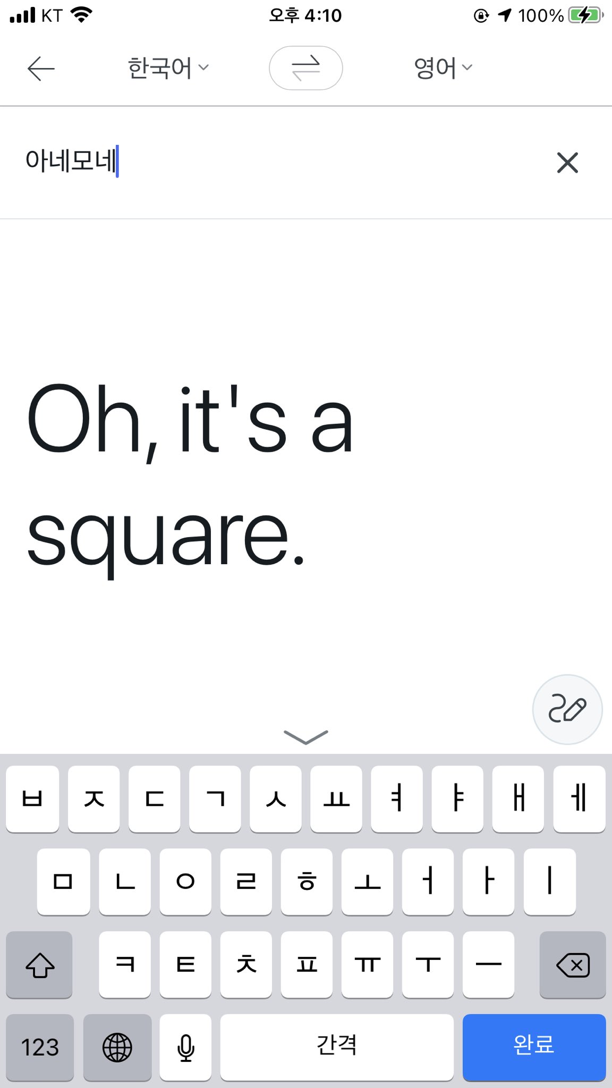The image size is (612, 1088).
Task: Tap the blue 완료 done button
Action: pos(534,1047)
